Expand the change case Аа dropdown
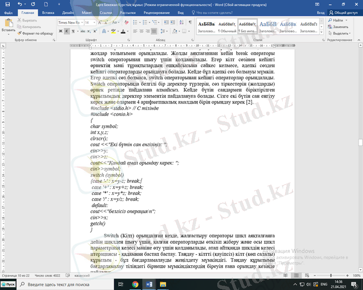The image size is (363, 290). tap(116, 22)
